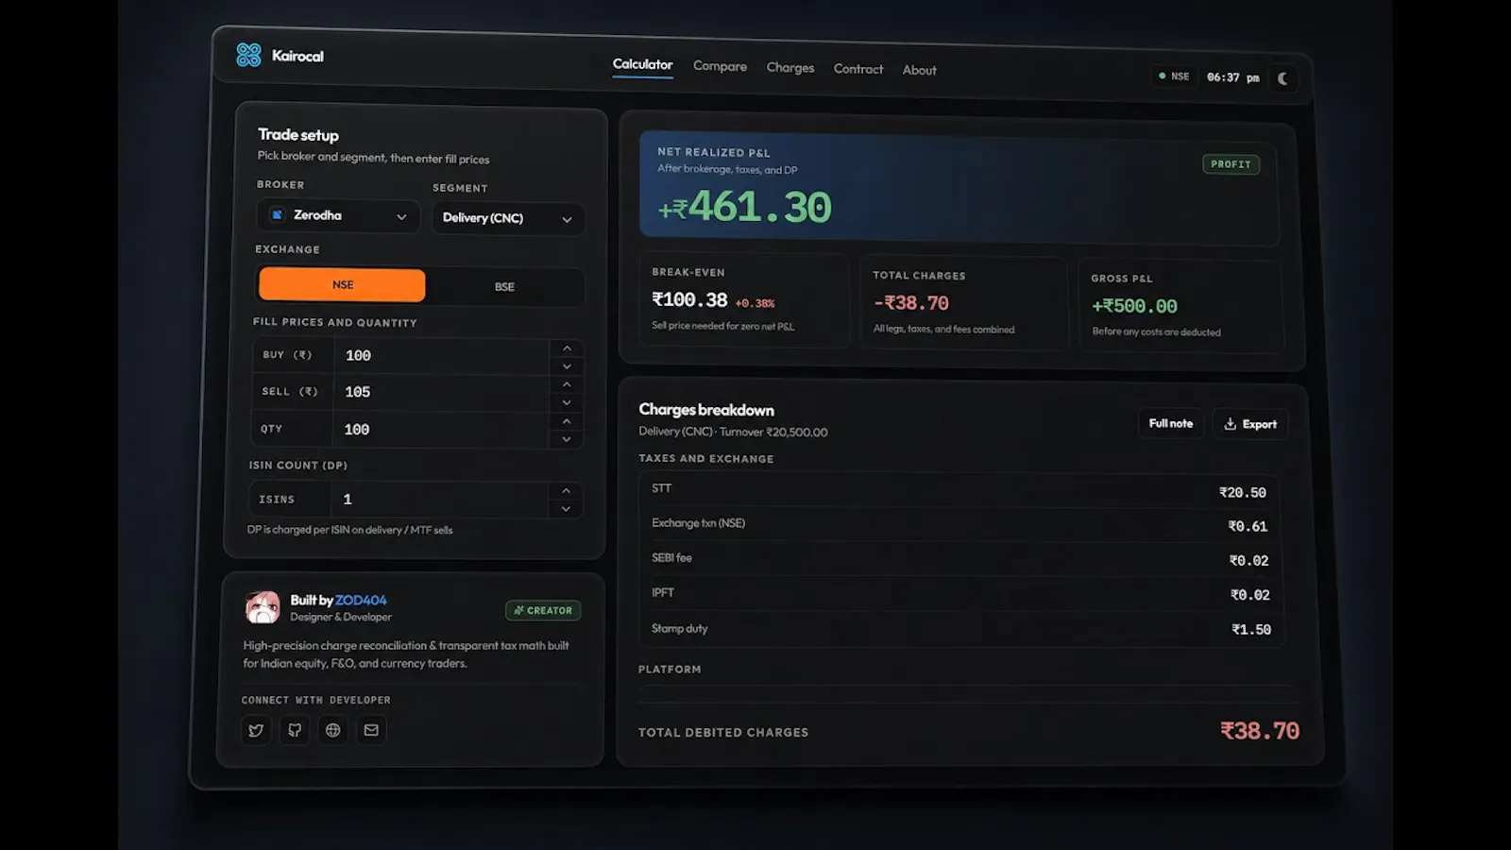This screenshot has width=1511, height=850.
Task: Open the Zerodha broker dropdown
Action: pyautogui.click(x=339, y=215)
